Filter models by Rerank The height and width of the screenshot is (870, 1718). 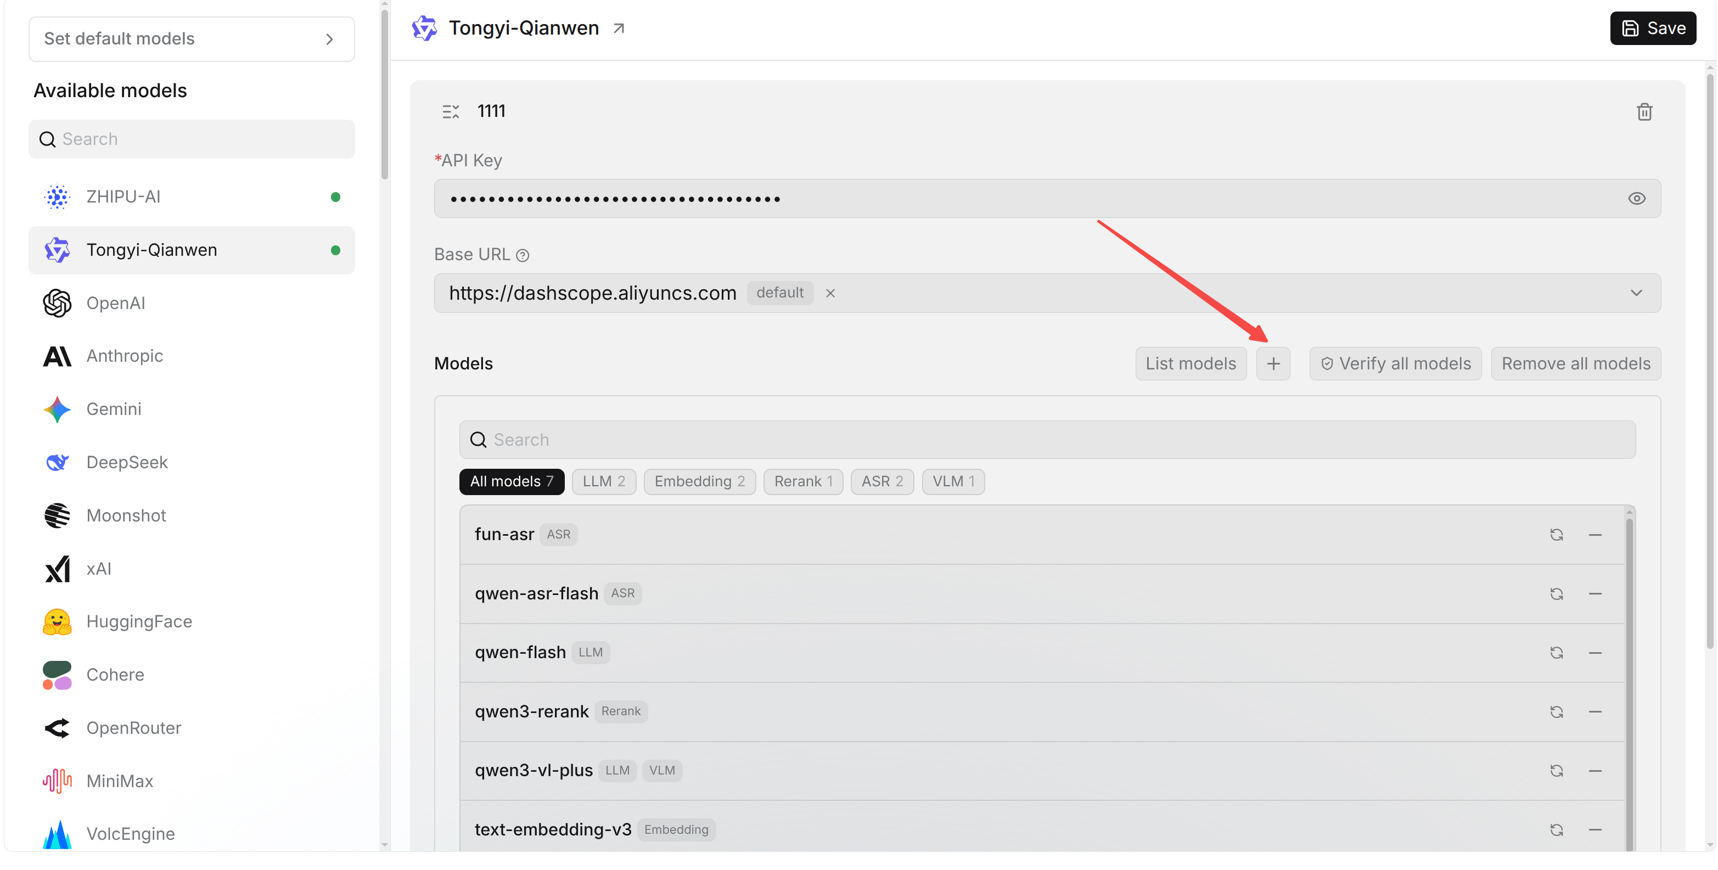[x=803, y=482]
